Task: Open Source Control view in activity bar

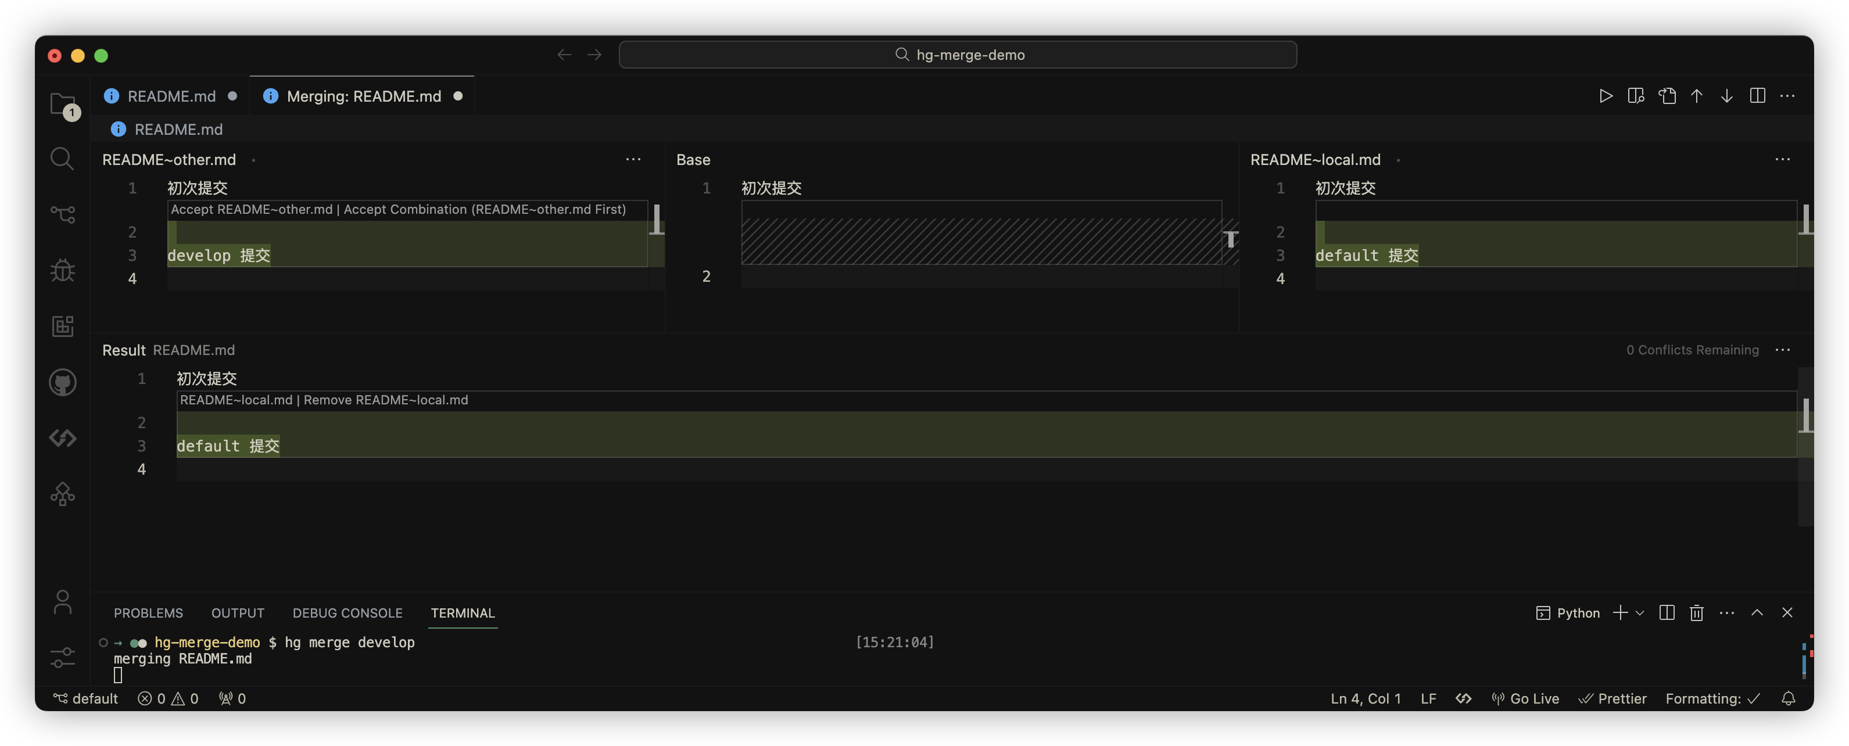Action: coord(62,214)
